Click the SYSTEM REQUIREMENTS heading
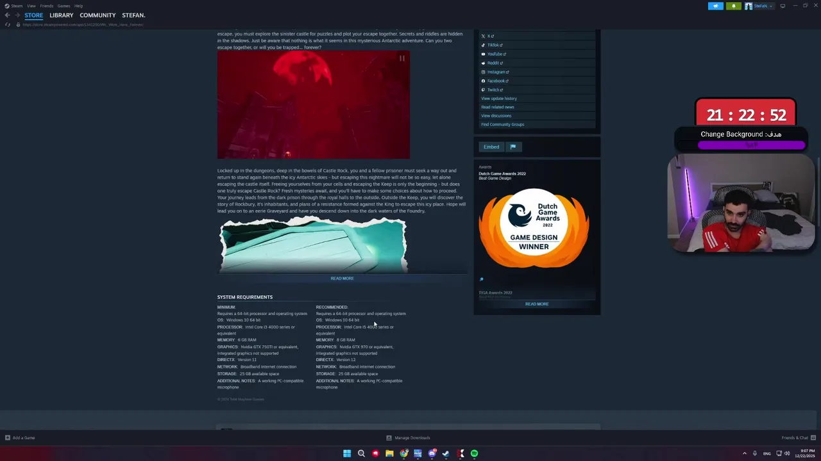Screen dimensions: 821x461 (x=245, y=297)
